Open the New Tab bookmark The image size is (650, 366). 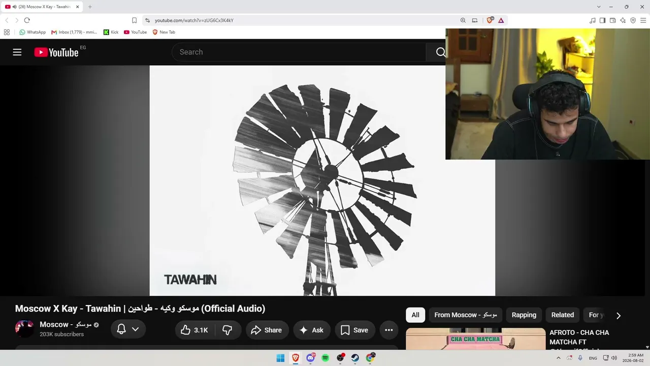click(x=164, y=32)
